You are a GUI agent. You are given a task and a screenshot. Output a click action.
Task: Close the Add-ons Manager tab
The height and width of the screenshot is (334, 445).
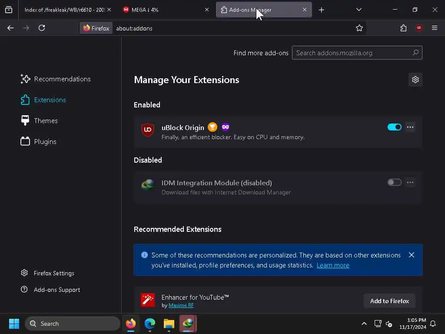pyautogui.click(x=305, y=10)
